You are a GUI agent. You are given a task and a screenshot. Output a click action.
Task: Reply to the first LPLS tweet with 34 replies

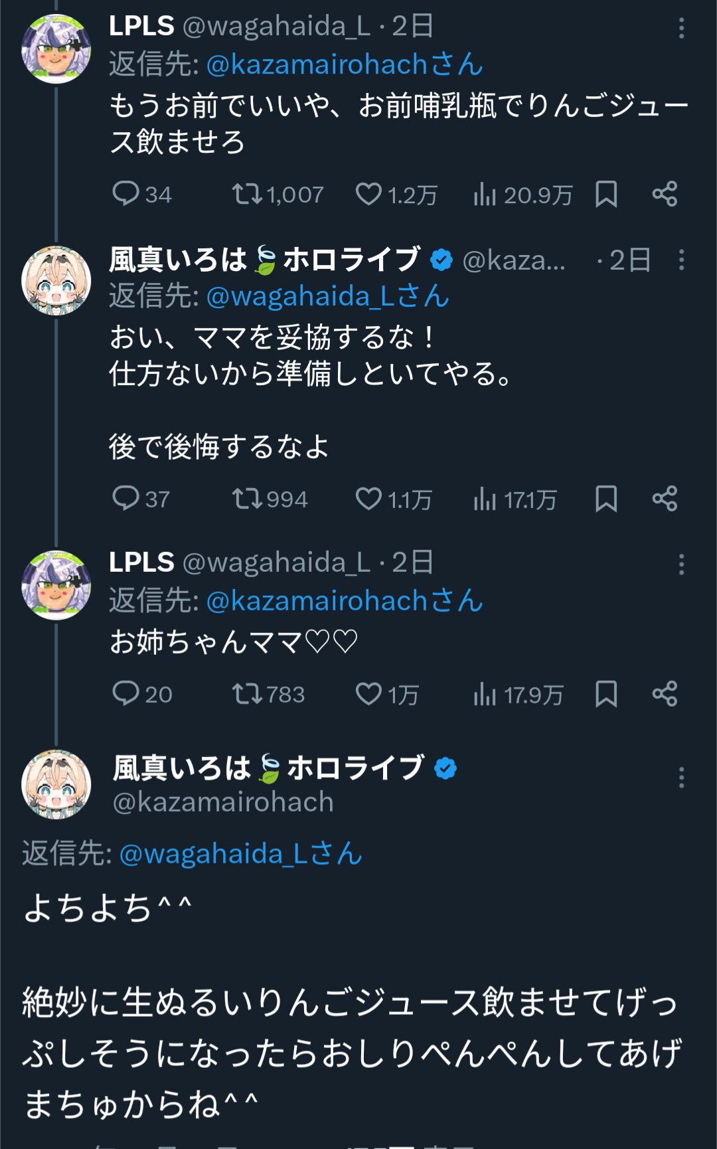coord(125,194)
